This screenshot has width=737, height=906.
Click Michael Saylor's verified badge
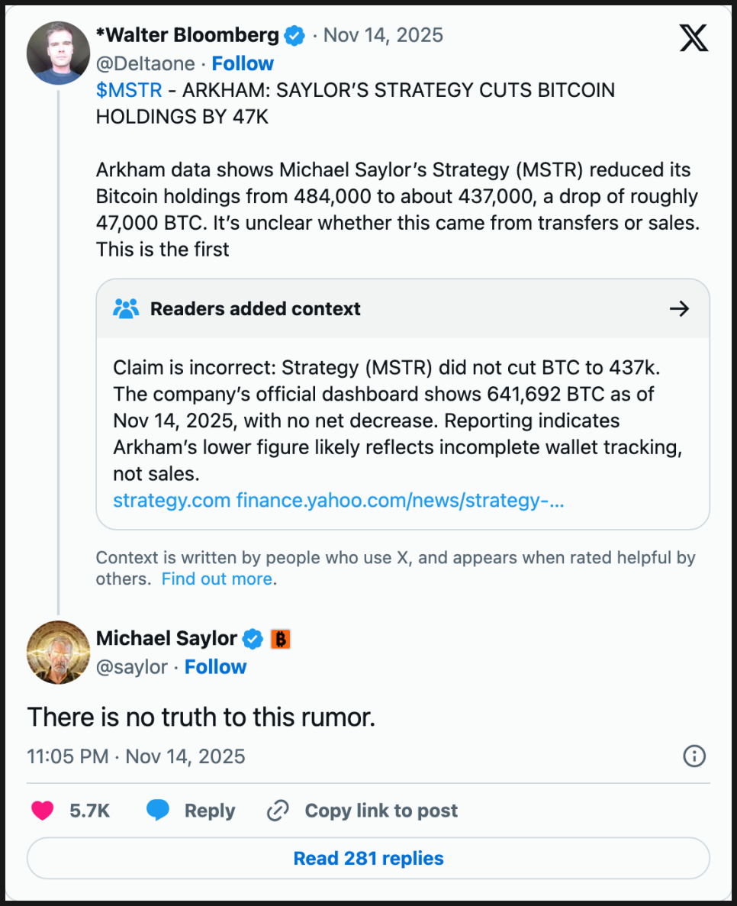(x=253, y=639)
